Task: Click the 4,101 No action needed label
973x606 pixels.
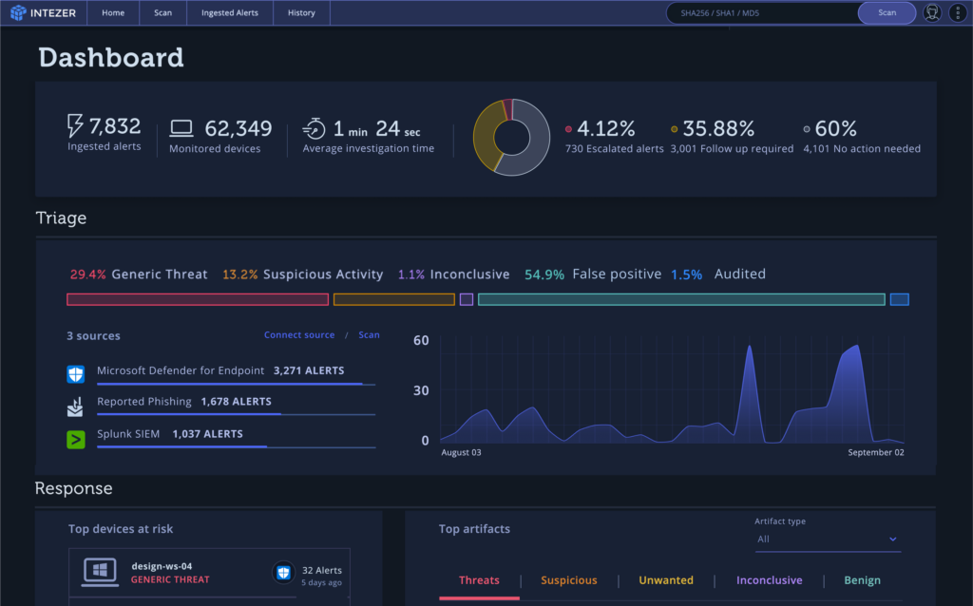Action: point(862,149)
